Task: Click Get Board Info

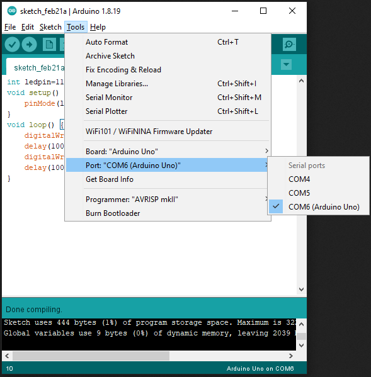Action: (168, 179)
